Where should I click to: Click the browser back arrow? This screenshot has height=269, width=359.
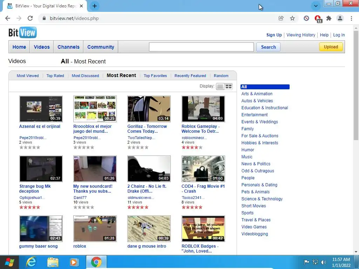pyautogui.click(x=8, y=18)
